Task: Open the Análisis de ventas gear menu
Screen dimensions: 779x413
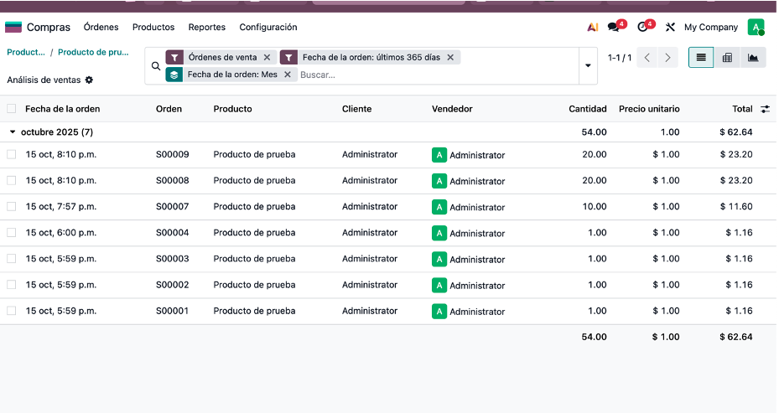Action: (x=89, y=80)
